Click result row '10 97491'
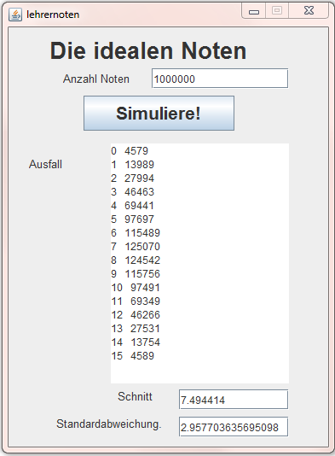The width and height of the screenshot is (335, 456). 136,288
